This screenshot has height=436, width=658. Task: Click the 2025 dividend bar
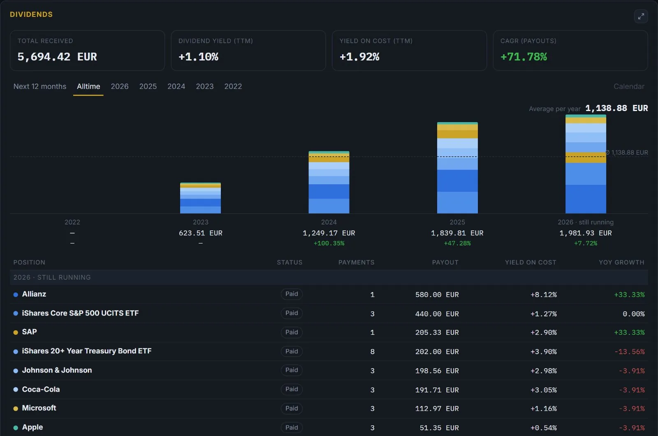(457, 168)
